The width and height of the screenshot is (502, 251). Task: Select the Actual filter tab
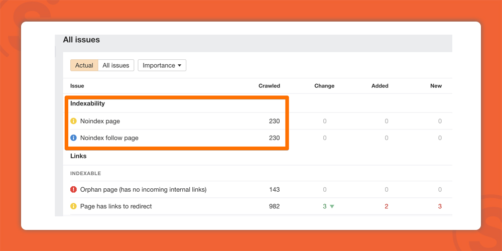pyautogui.click(x=84, y=65)
